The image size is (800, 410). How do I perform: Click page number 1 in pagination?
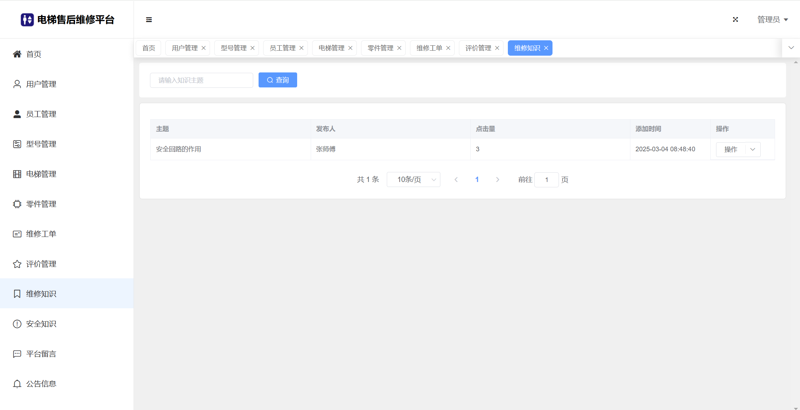477,179
